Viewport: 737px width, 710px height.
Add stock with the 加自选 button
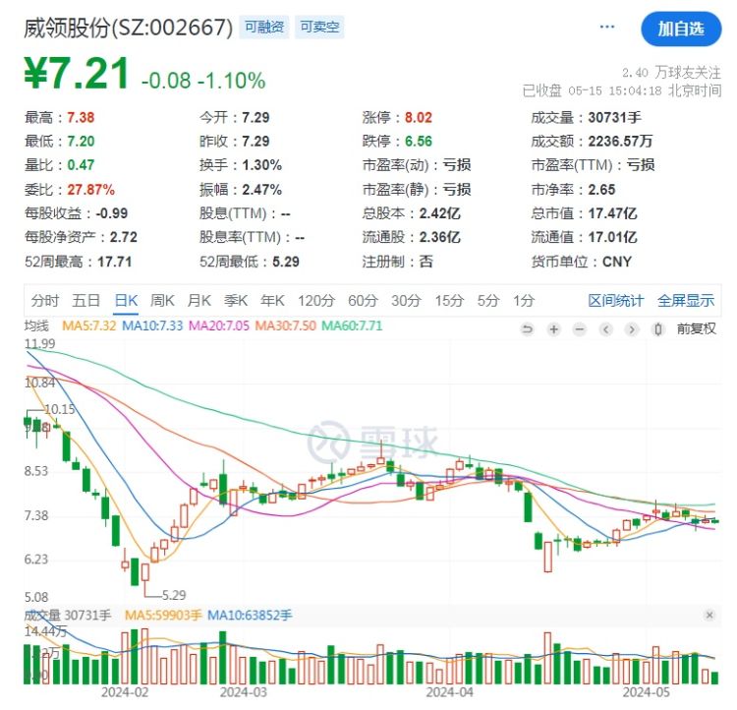tap(681, 30)
